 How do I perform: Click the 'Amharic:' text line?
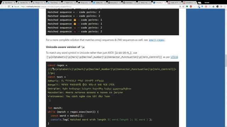76,81
